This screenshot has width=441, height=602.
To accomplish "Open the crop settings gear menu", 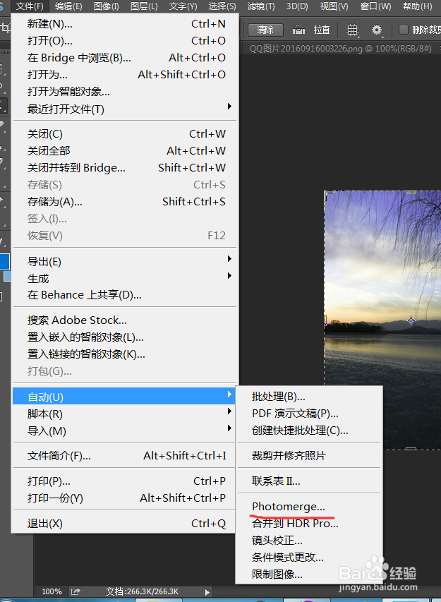I will click(377, 30).
